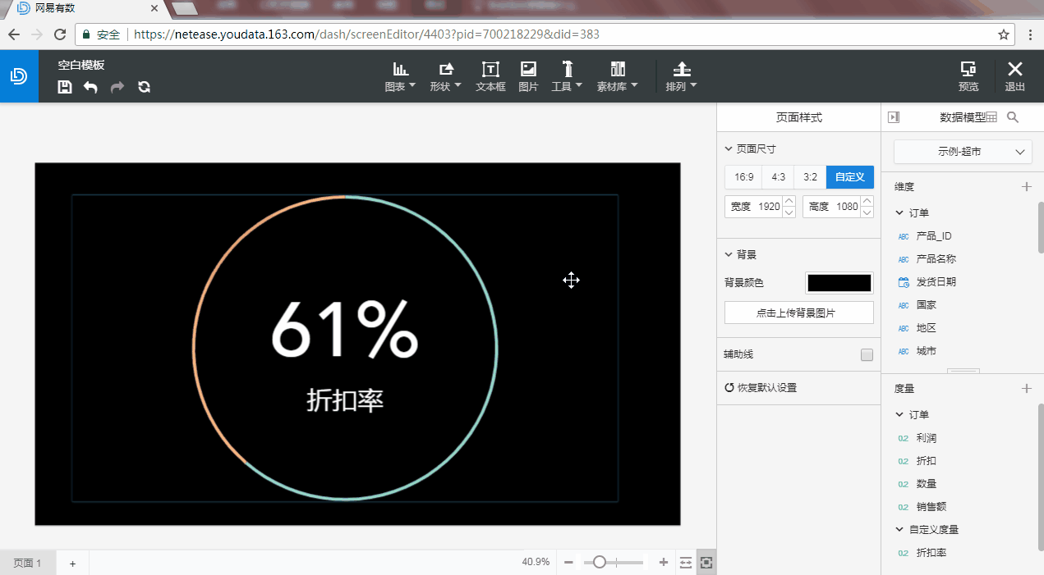Open the 排列 arrange menu
This screenshot has width=1044, height=575.
click(681, 76)
